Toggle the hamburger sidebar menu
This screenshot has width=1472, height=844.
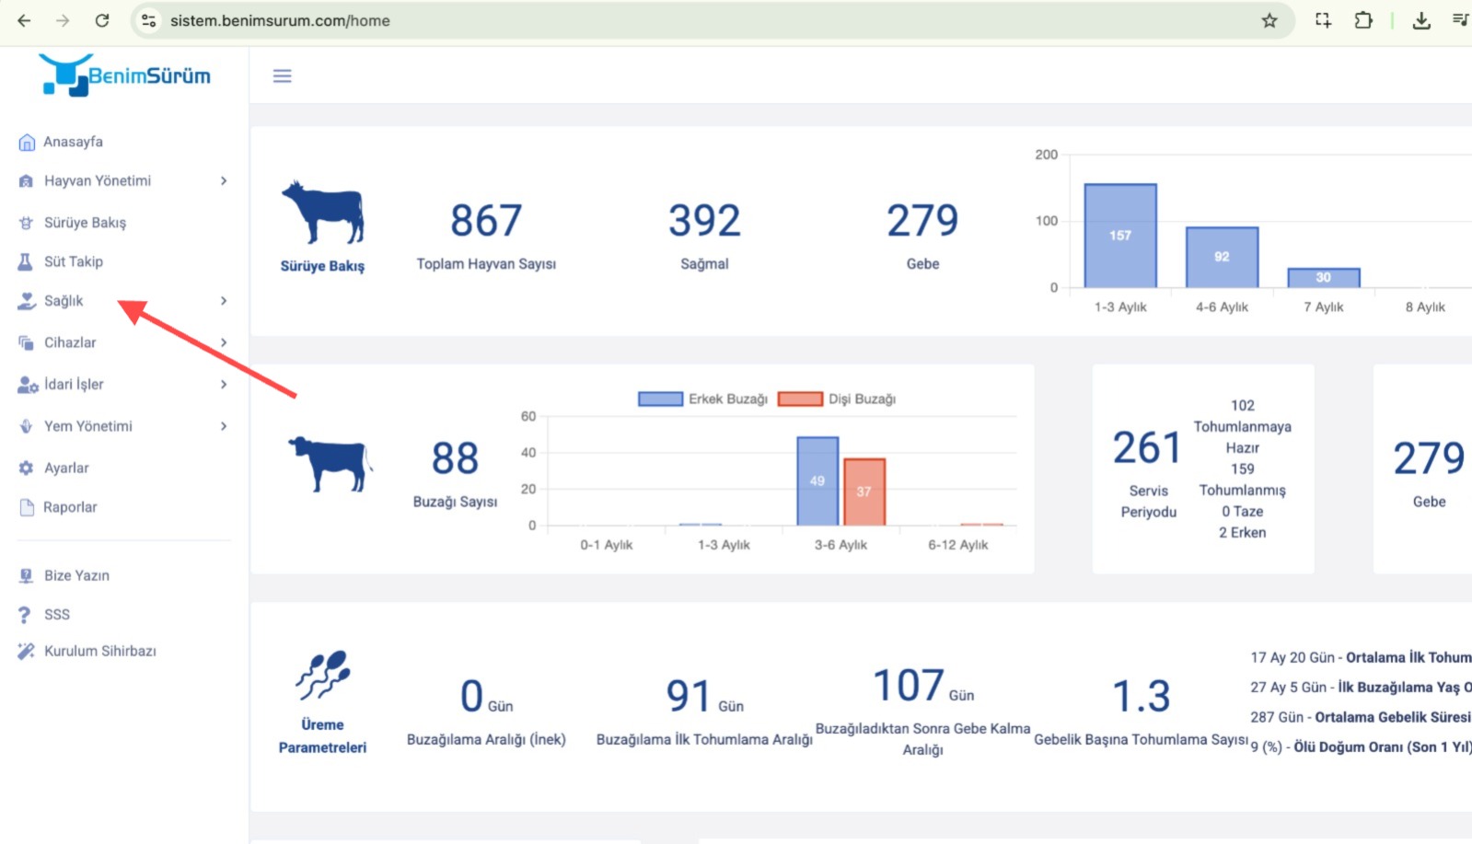(x=282, y=75)
